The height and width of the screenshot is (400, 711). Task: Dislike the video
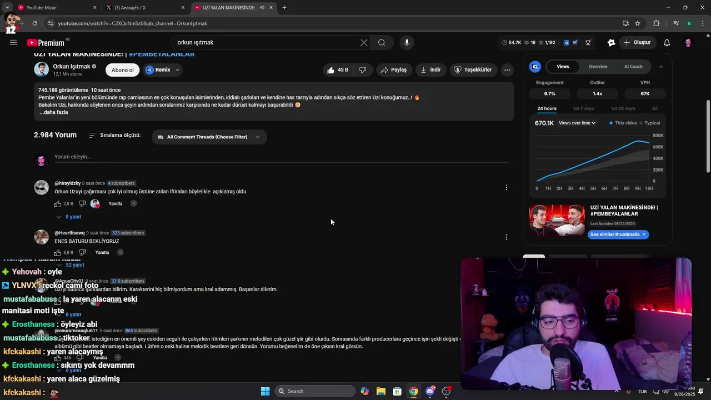coord(363,69)
